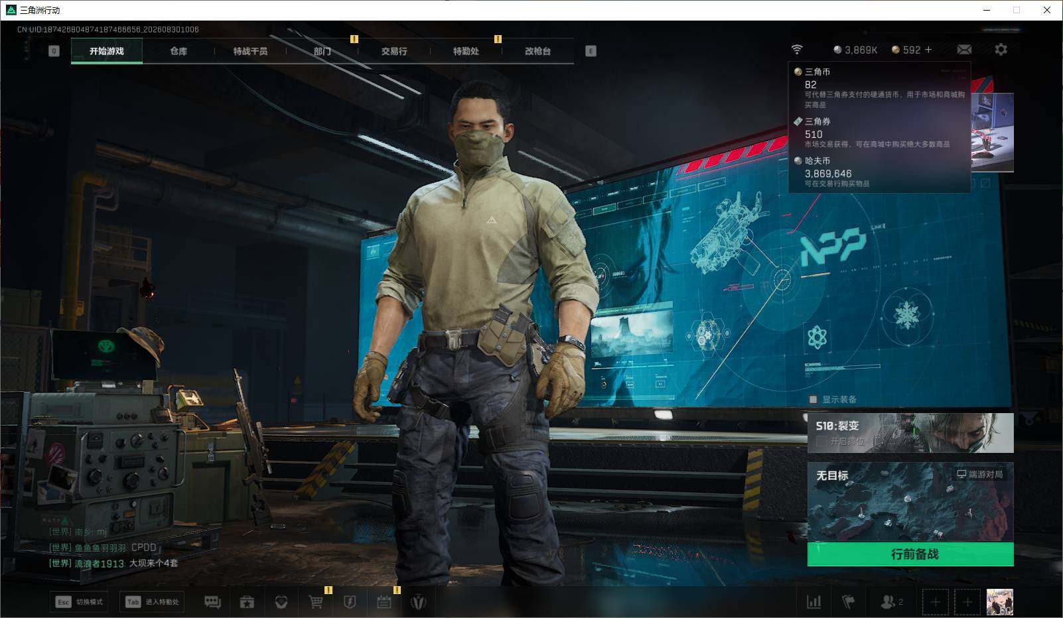The image size is (1063, 618).
Task: Click the 三角币 82 entry in tooltip
Action: coord(879,88)
